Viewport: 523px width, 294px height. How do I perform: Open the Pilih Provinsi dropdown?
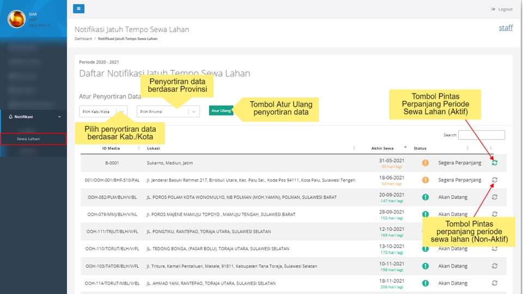168,112
